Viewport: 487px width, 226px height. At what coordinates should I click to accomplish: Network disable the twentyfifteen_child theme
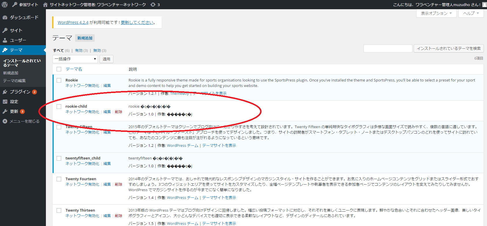(x=82, y=164)
